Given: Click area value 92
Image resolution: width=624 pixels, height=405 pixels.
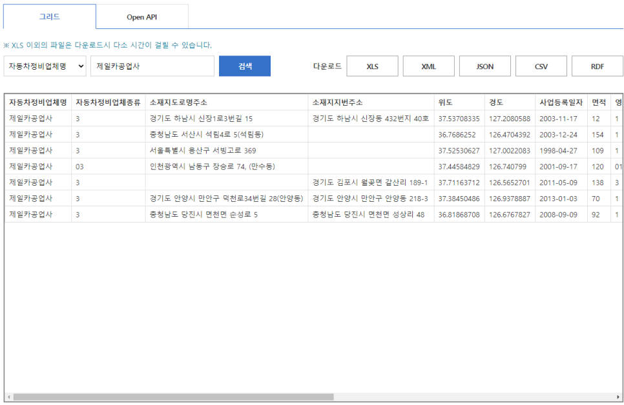Looking at the screenshot, I should 596,215.
